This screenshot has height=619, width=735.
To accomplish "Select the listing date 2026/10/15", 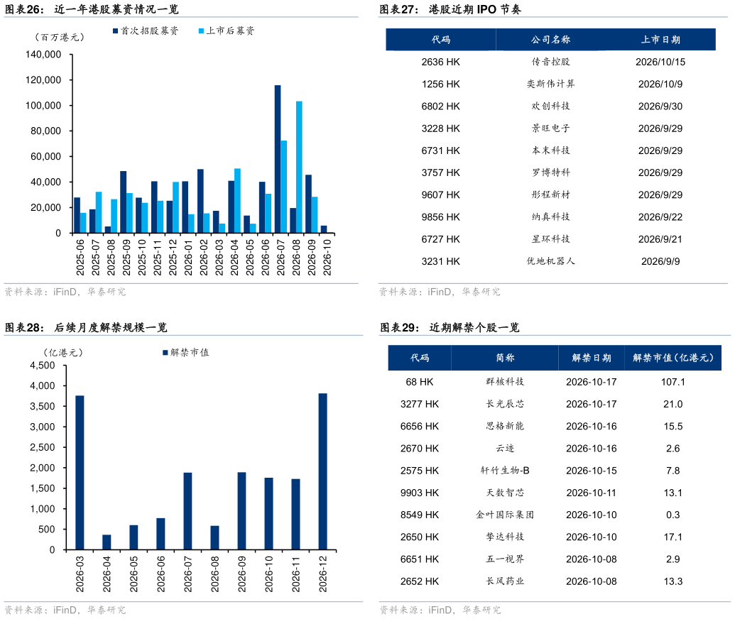I will [x=660, y=62].
